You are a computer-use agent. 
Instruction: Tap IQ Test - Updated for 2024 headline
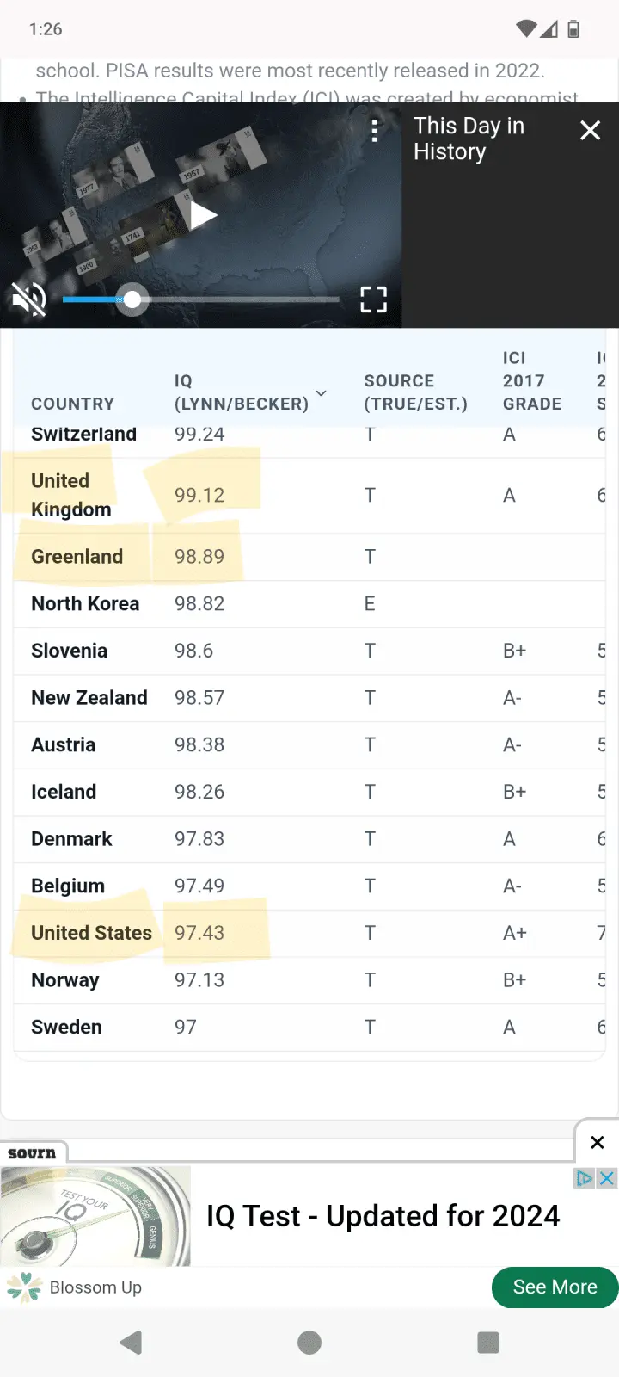point(383,1216)
